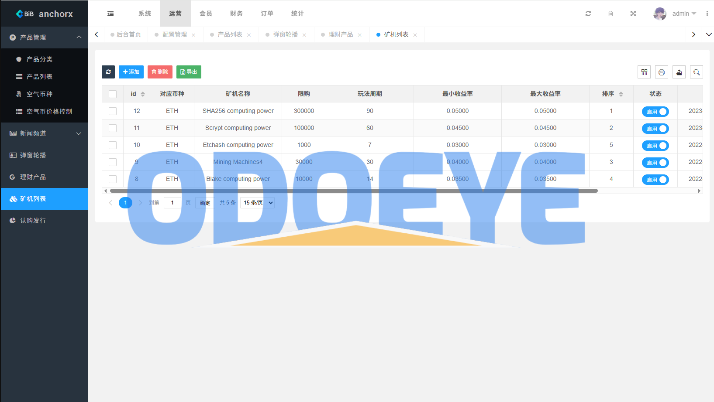The image size is (714, 402).
Task: Tick the select-all checkbox in table header
Action: (113, 94)
